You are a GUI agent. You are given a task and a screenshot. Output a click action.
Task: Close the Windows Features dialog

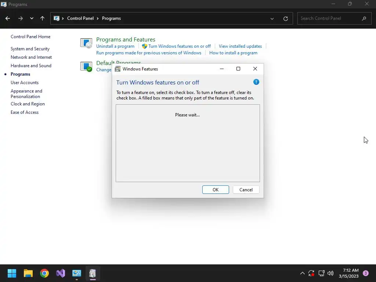coord(255,69)
